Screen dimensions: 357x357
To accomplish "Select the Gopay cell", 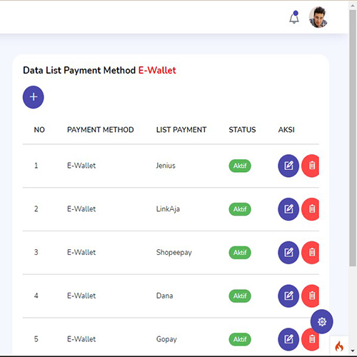I will pos(166,339).
